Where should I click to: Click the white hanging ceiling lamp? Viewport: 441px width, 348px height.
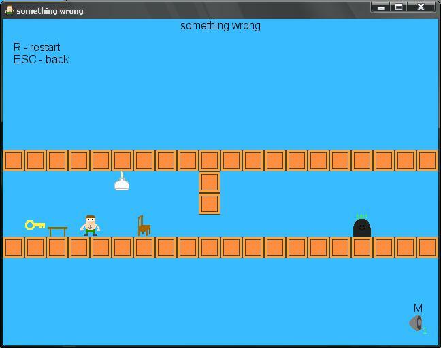coord(122,182)
